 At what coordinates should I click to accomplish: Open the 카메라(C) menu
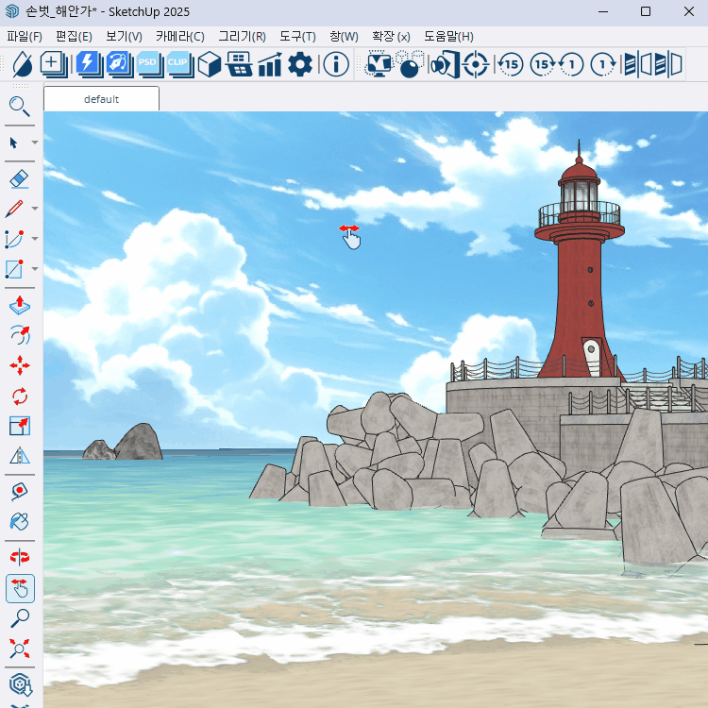coord(179,36)
